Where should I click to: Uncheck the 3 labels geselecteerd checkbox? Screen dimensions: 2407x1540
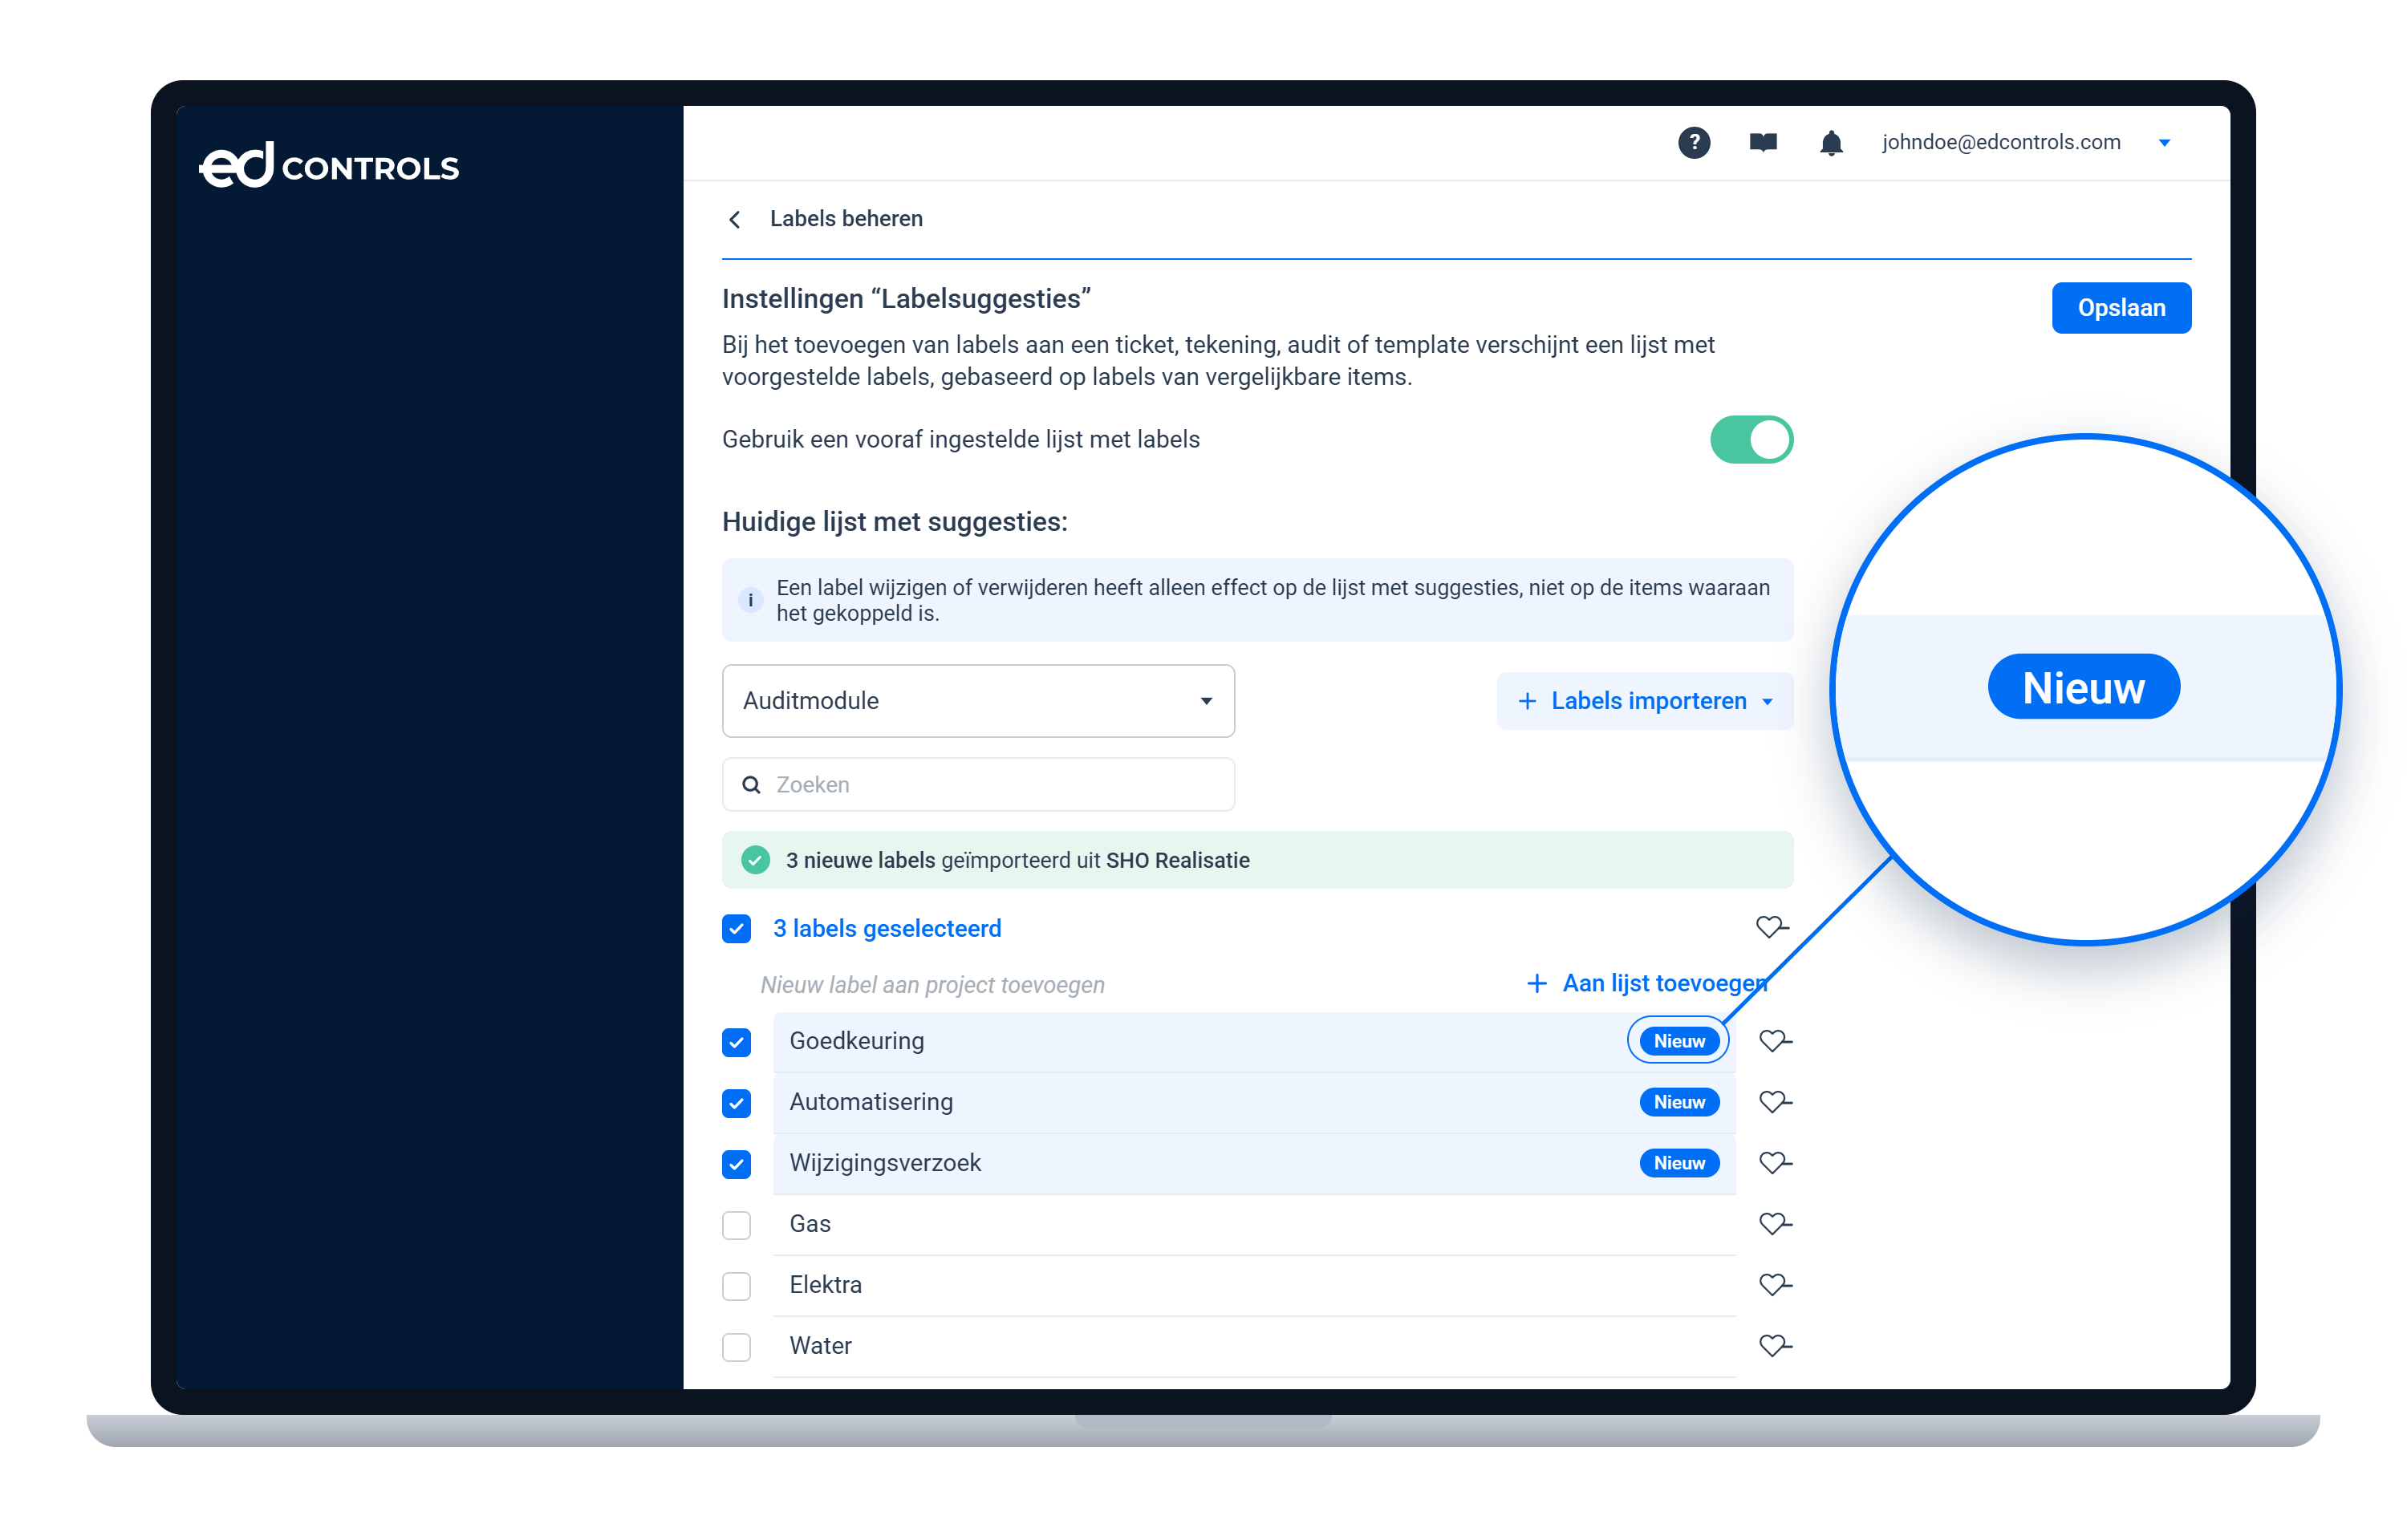[736, 929]
